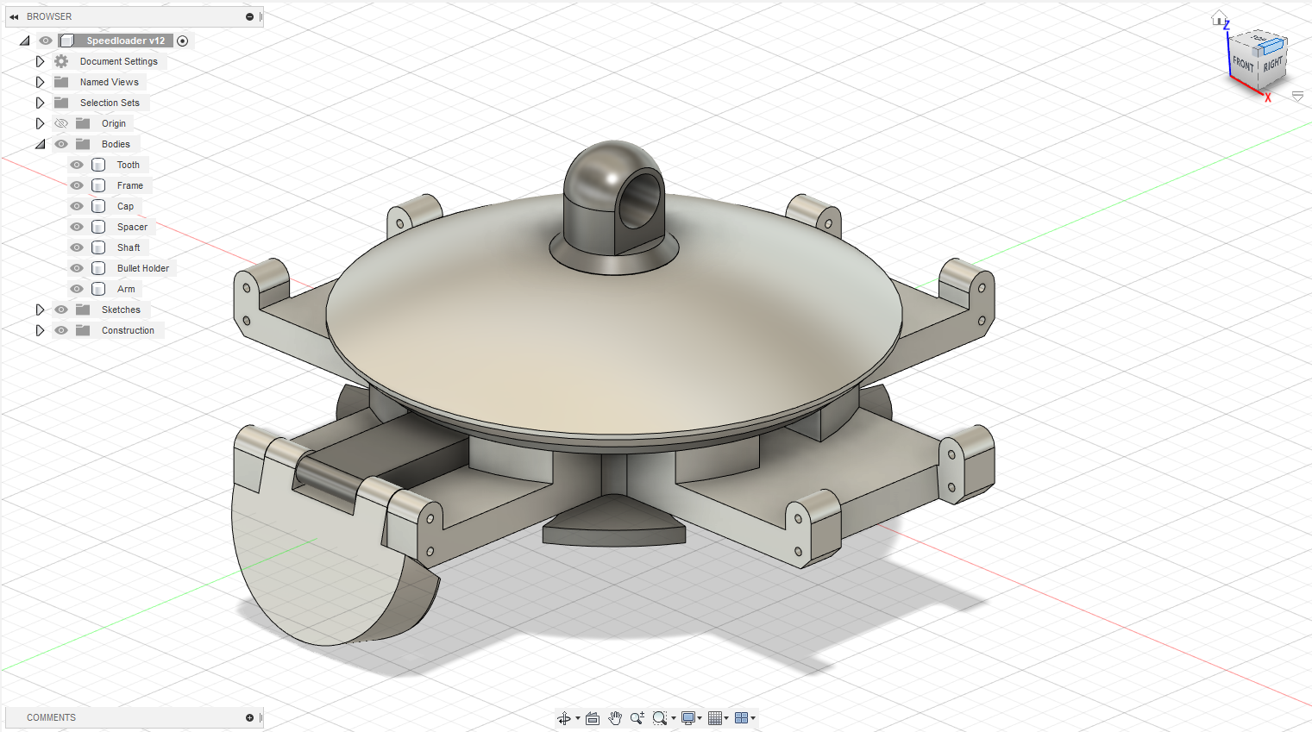Screen dimensions: 1312x732
Task: Hide the Frame body
Action: click(77, 185)
